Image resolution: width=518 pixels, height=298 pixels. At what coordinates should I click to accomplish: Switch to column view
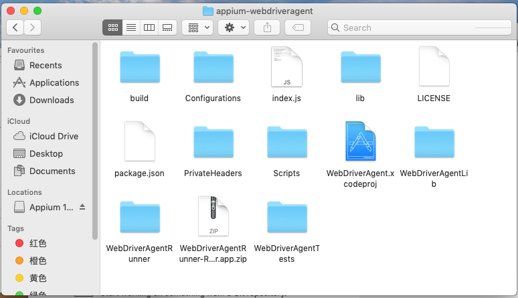point(149,27)
